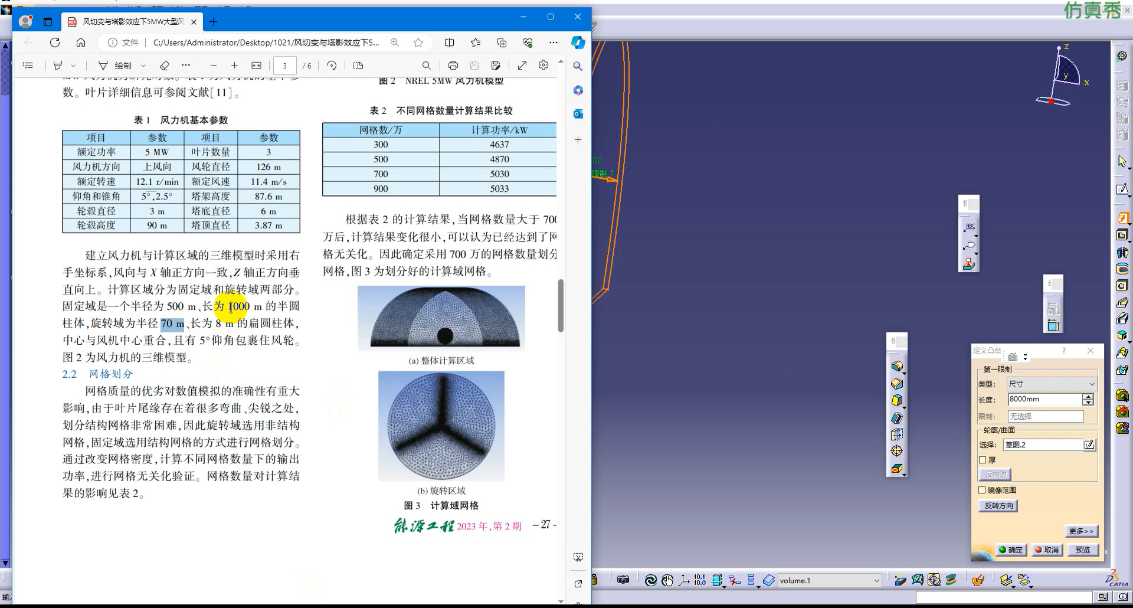
Task: Click the 长度 length input field
Action: click(x=1045, y=399)
